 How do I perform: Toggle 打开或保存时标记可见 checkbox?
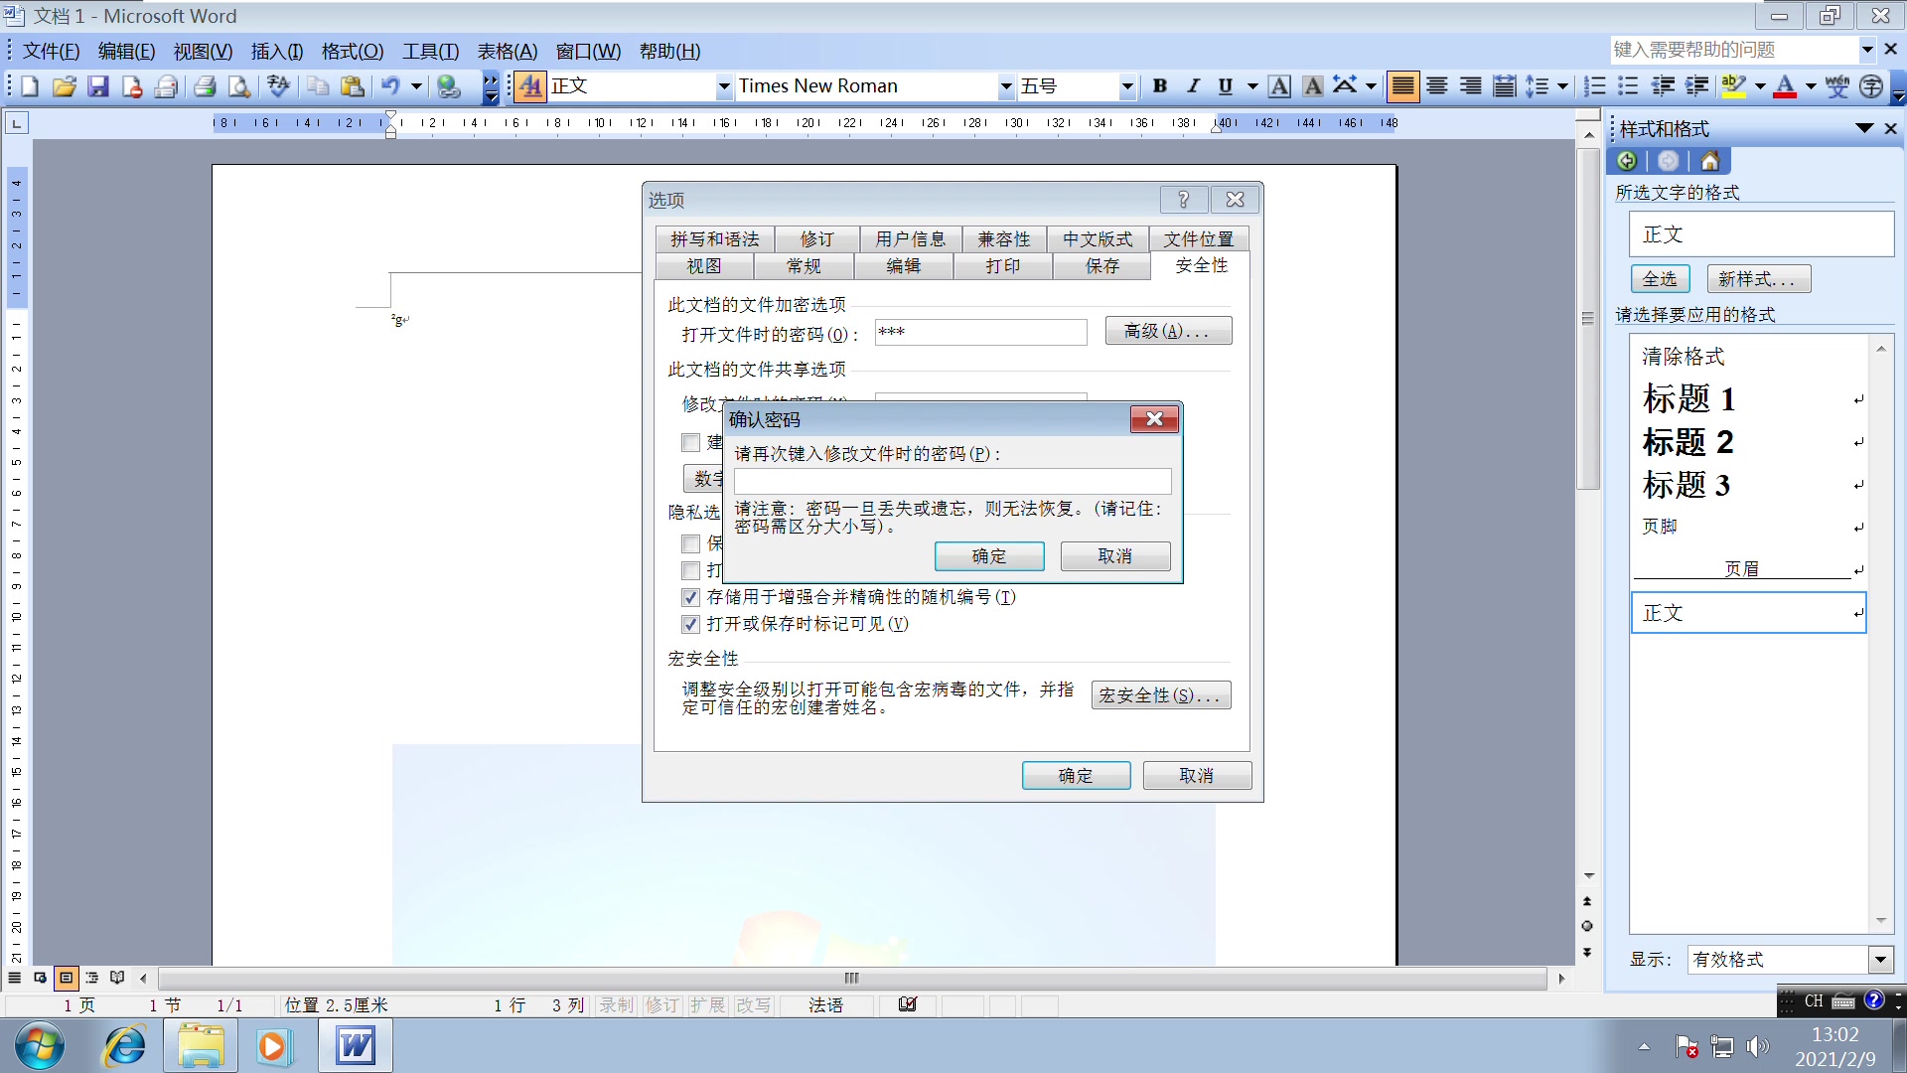coord(691,624)
